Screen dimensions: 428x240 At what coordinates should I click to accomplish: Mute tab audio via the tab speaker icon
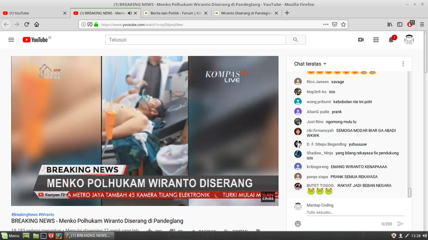click(130, 13)
